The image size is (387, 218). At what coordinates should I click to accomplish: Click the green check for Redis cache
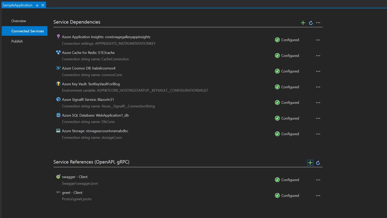277,56
